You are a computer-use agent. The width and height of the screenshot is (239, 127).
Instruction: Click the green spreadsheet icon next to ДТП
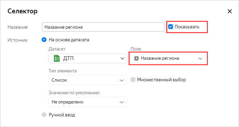click(56, 58)
